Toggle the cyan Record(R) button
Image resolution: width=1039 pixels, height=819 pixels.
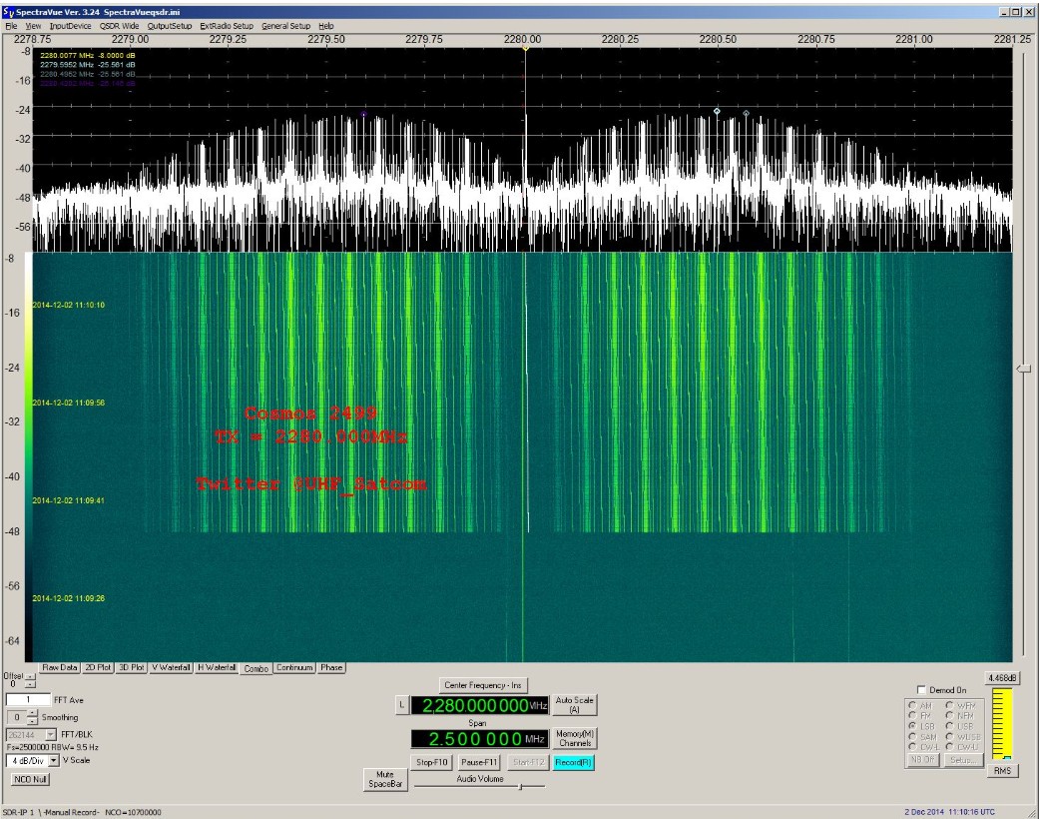pos(574,762)
